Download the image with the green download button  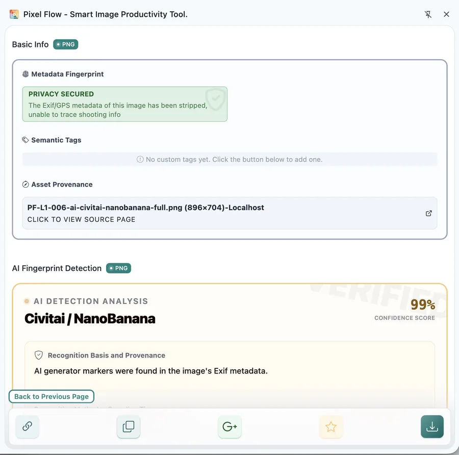click(x=432, y=426)
